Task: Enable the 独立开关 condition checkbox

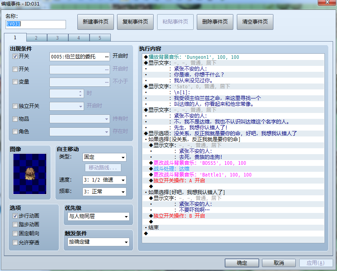Action: (15, 106)
